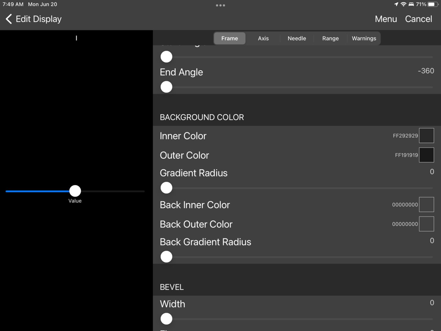The image size is (441, 331).
Task: Switch to the Frame tab
Action: pyautogui.click(x=229, y=38)
